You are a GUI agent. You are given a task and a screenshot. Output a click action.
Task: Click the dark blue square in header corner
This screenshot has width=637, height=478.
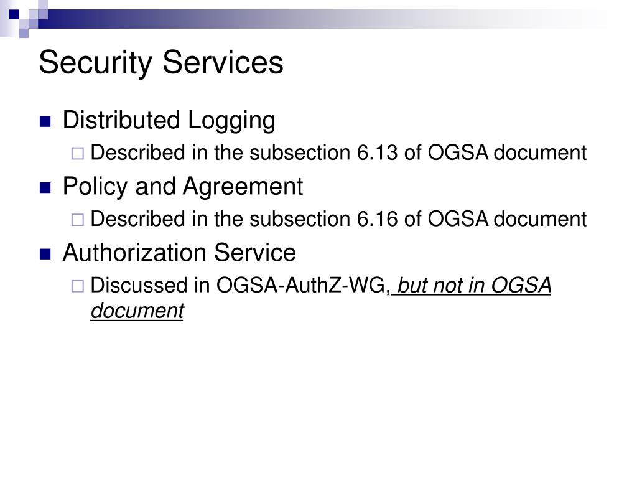point(14,15)
